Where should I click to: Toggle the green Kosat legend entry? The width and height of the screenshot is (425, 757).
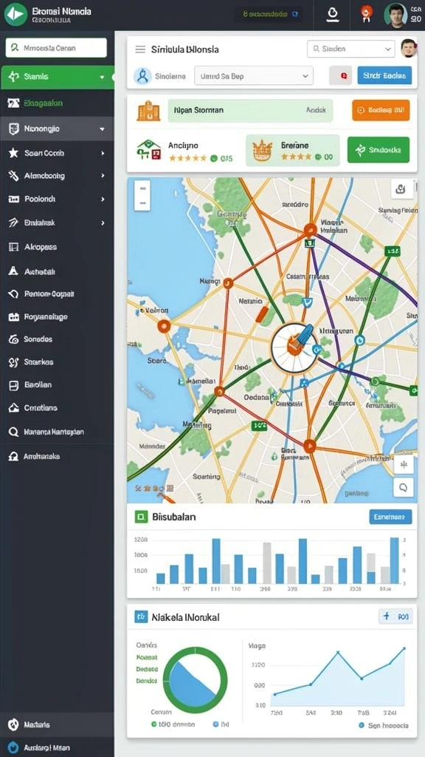tap(147, 657)
